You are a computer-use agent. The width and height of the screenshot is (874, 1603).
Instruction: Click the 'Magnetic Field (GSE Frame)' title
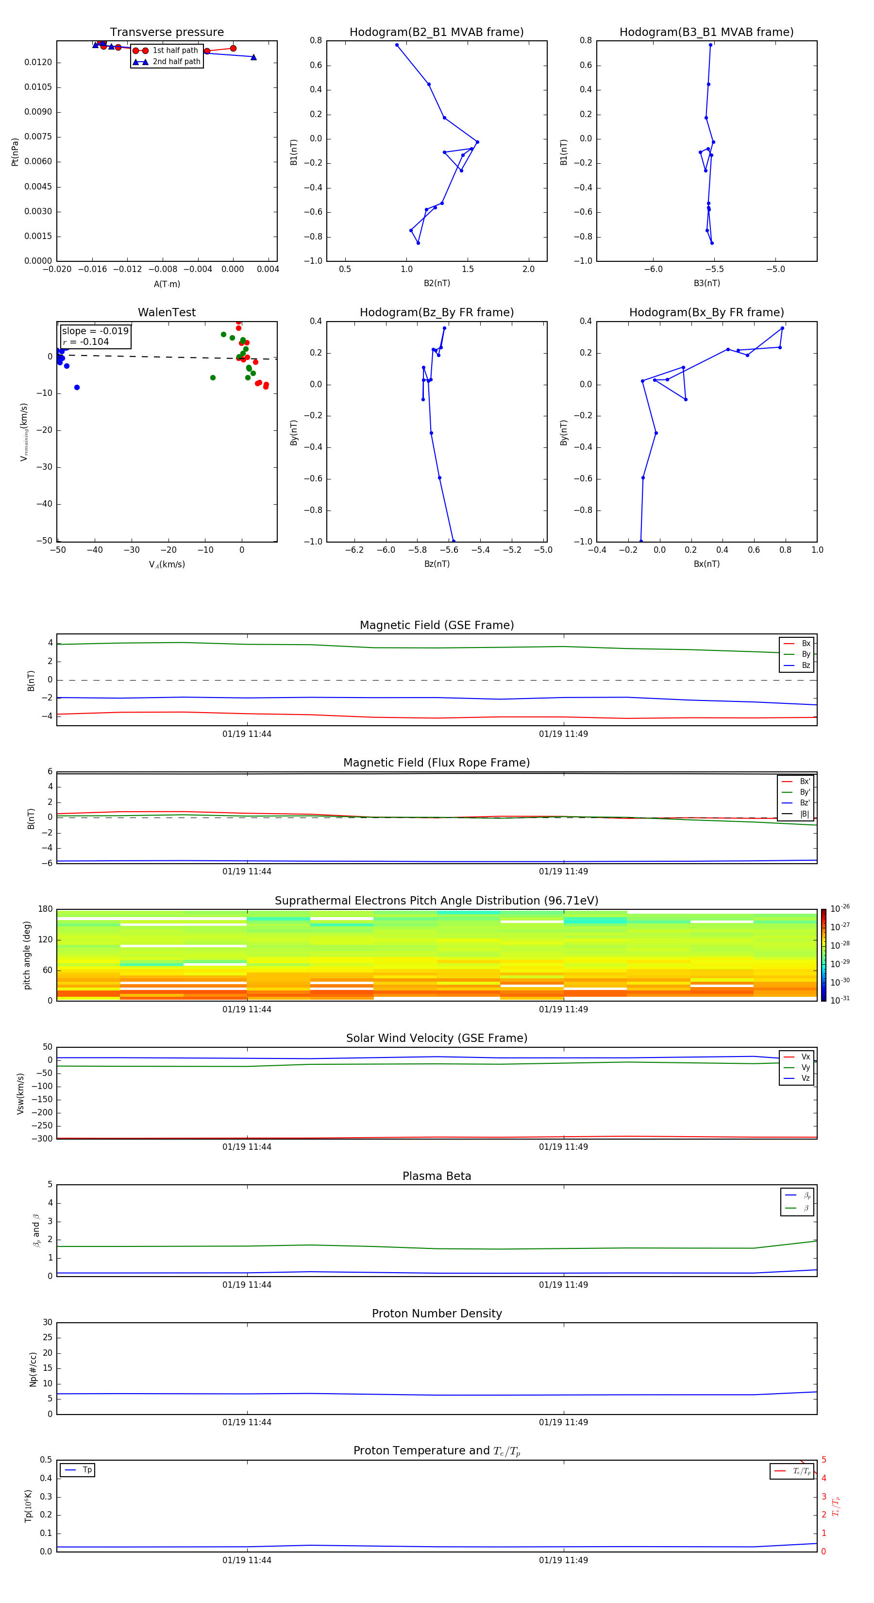(437, 625)
